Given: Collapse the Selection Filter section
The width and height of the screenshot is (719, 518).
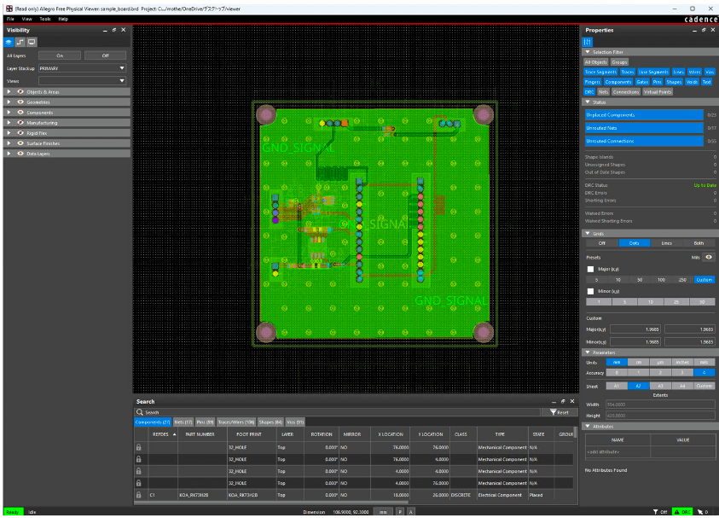Looking at the screenshot, I should coord(588,52).
